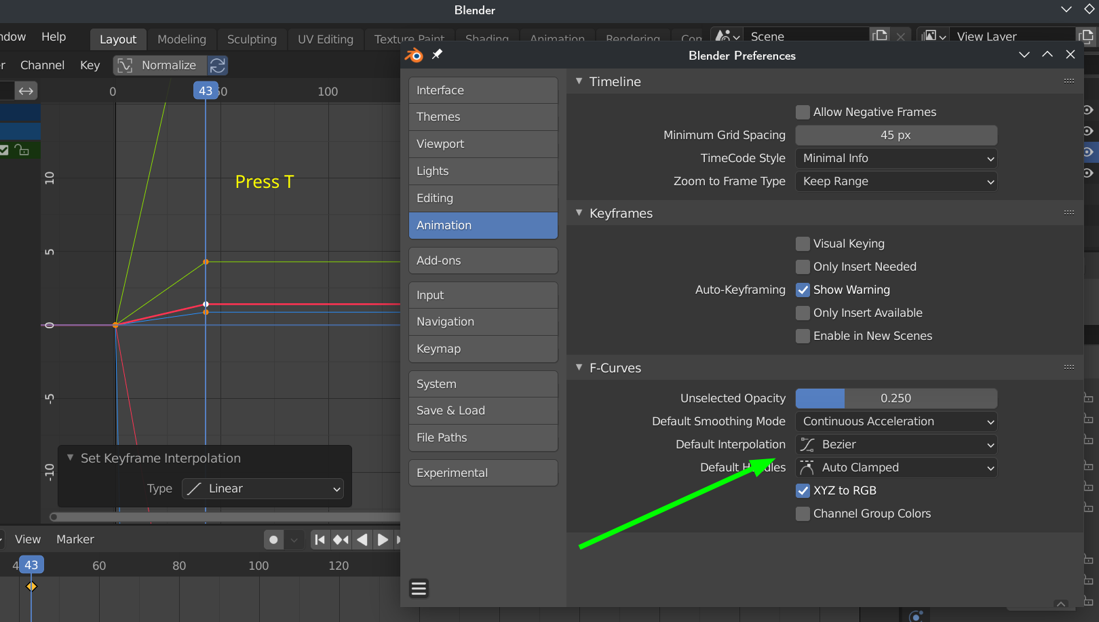Image resolution: width=1099 pixels, height=622 pixels.
Task: Enable Channel Group Colors
Action: pos(803,513)
